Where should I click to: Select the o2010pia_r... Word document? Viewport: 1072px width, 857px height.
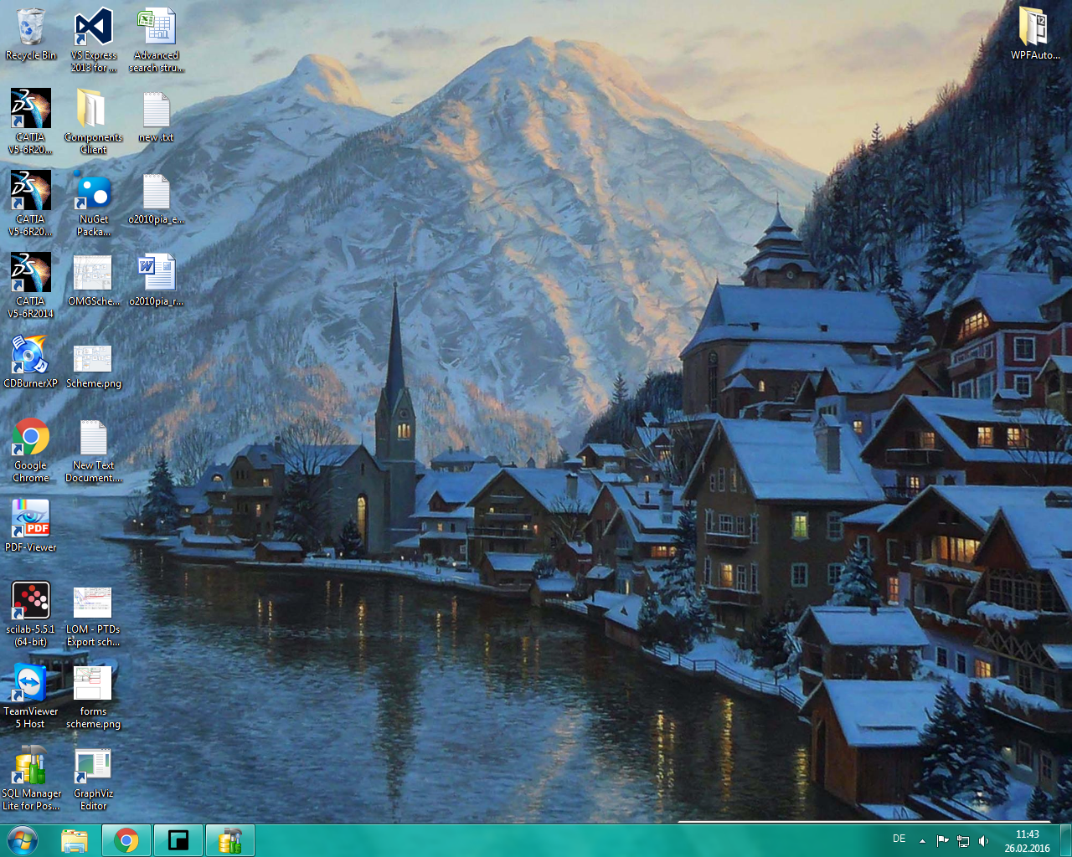157,281
